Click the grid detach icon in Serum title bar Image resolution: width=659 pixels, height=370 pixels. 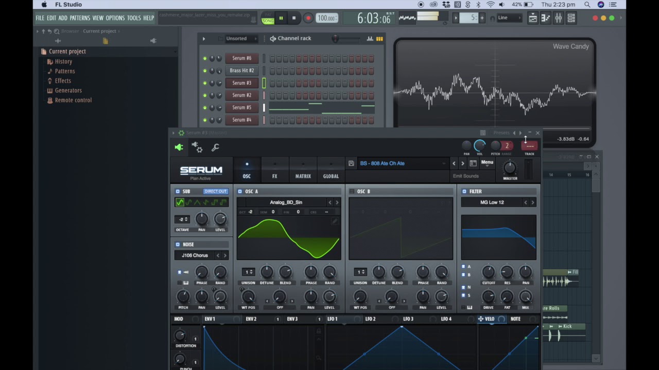tap(482, 133)
